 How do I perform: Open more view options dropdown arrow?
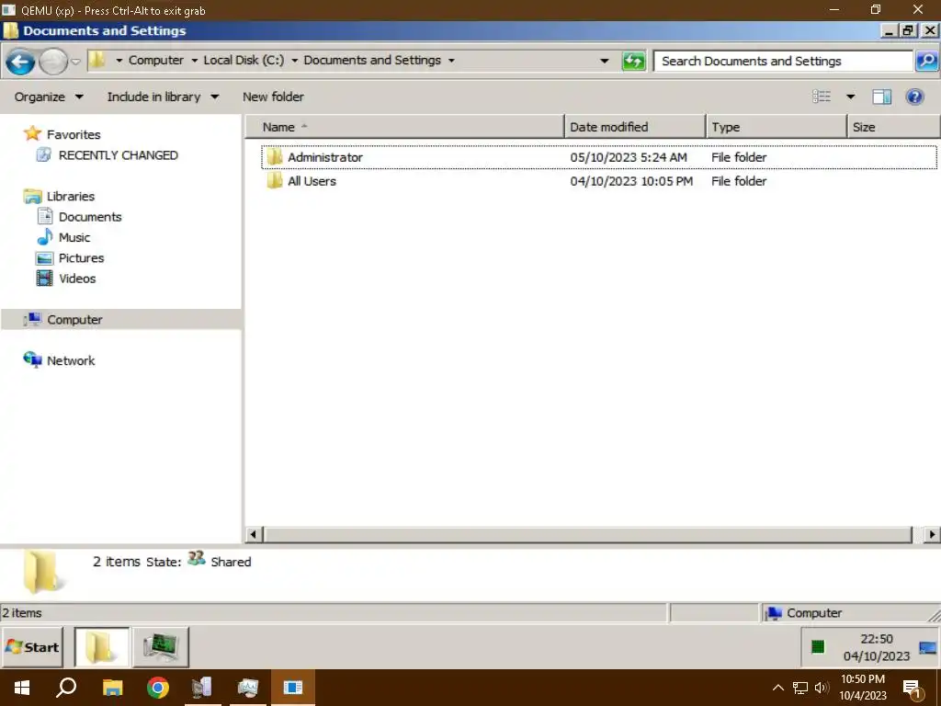(850, 97)
